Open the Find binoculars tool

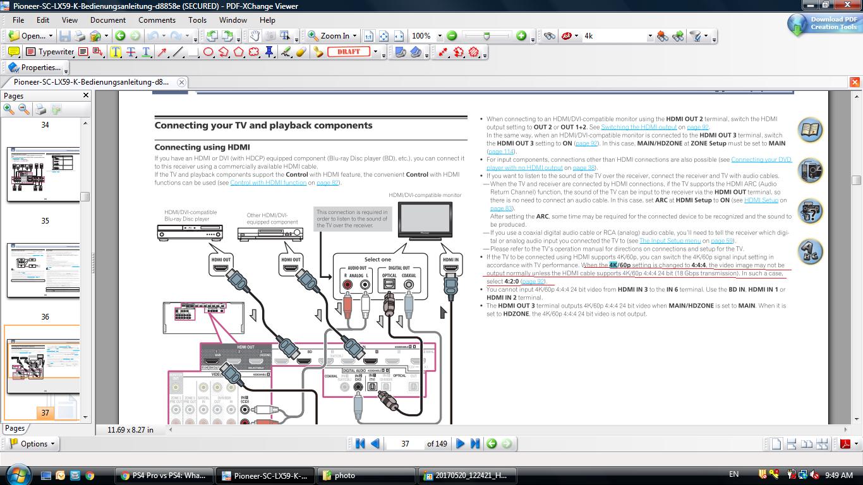pyautogui.click(x=550, y=36)
